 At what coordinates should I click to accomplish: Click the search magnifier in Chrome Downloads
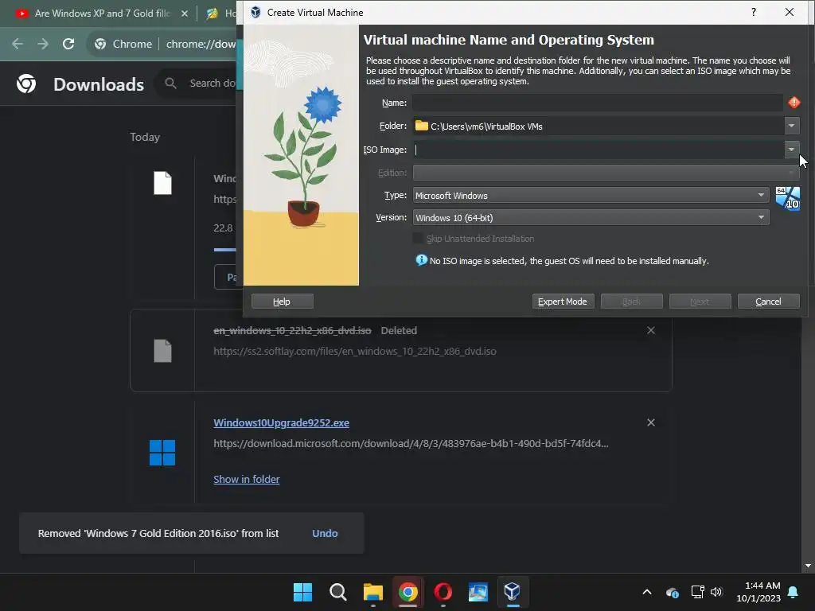pyautogui.click(x=170, y=83)
